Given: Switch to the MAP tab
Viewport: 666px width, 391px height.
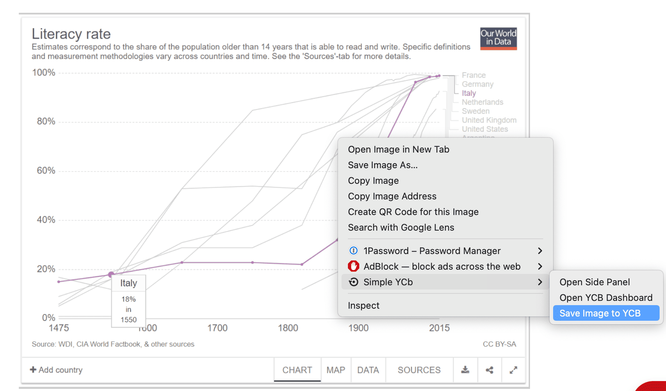Looking at the screenshot, I should [x=335, y=370].
